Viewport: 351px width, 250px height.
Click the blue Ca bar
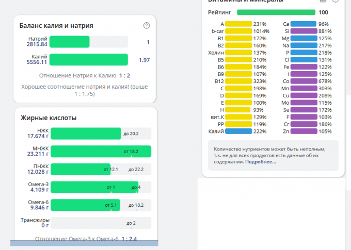pos(304,24)
